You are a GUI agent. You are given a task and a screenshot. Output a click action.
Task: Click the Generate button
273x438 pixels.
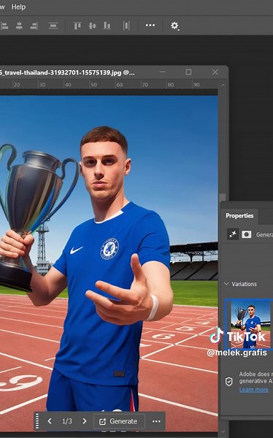click(119, 421)
